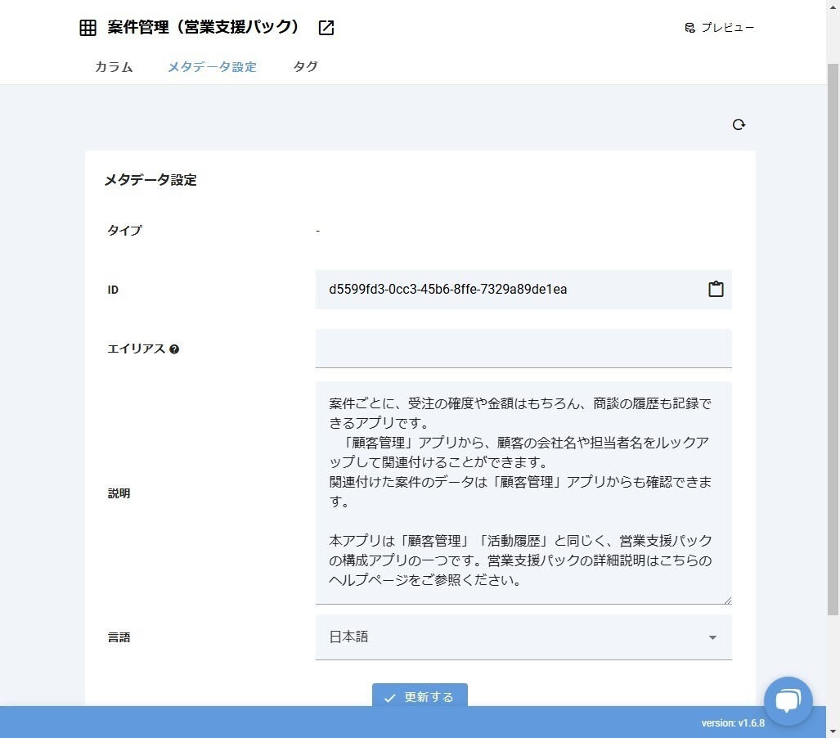The image size is (840, 738).
Task: Click the scrollbar down arrow
Action: pyautogui.click(x=833, y=731)
